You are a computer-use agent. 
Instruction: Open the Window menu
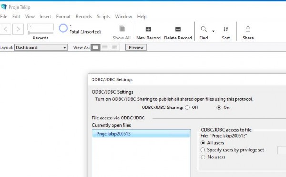123,16
